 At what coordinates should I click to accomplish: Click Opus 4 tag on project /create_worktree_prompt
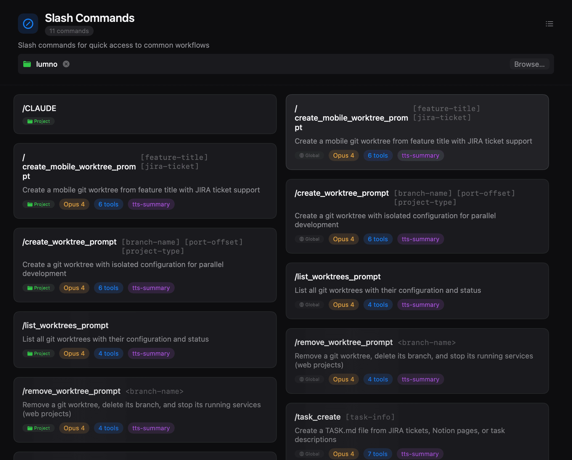(74, 288)
